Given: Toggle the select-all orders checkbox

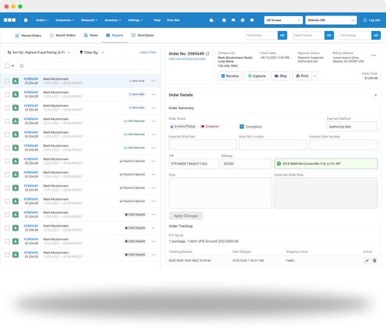Looking at the screenshot, I should click(x=7, y=66).
